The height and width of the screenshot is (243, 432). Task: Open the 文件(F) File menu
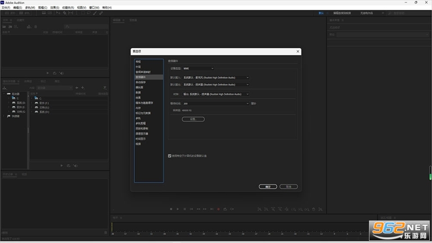coord(6,8)
